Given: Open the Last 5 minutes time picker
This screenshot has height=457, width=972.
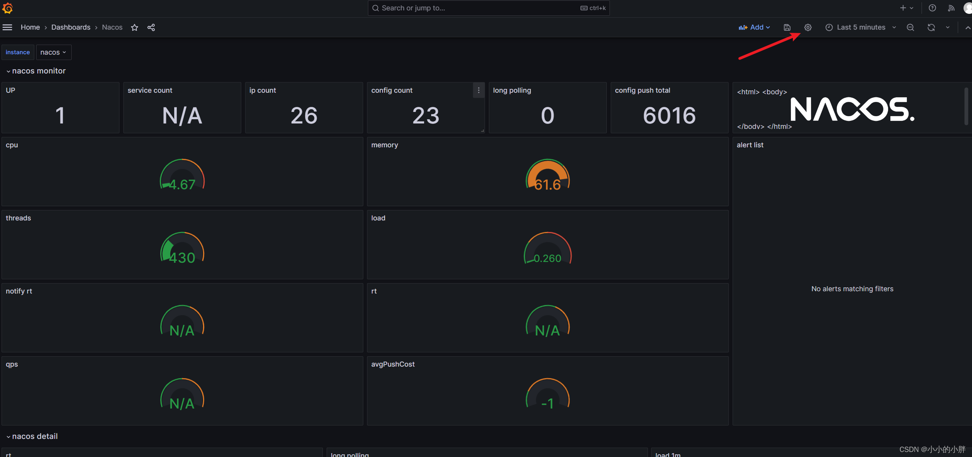Looking at the screenshot, I should click(x=861, y=27).
